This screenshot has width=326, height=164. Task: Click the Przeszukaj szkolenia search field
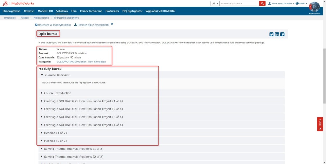(239, 3)
